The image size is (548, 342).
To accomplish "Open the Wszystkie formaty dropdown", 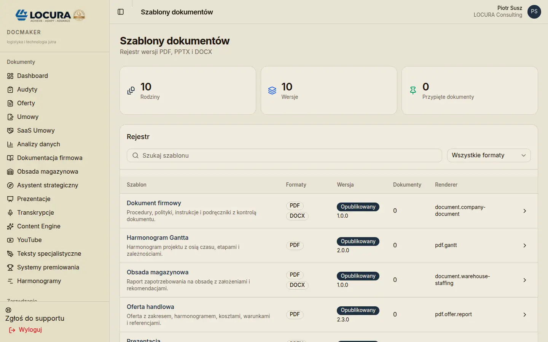I will (489, 155).
